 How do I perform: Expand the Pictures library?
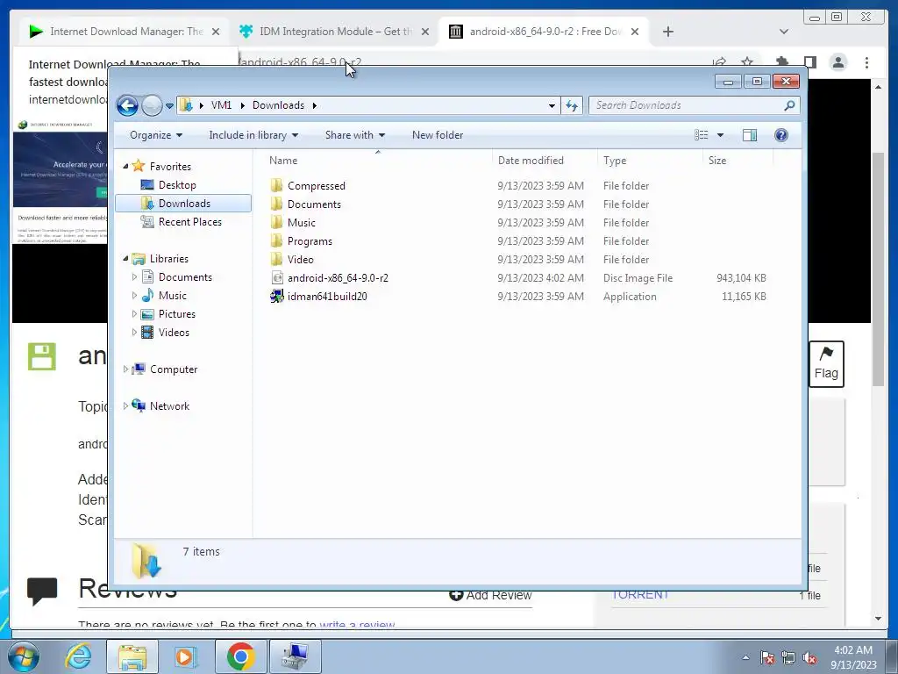pyautogui.click(x=134, y=314)
